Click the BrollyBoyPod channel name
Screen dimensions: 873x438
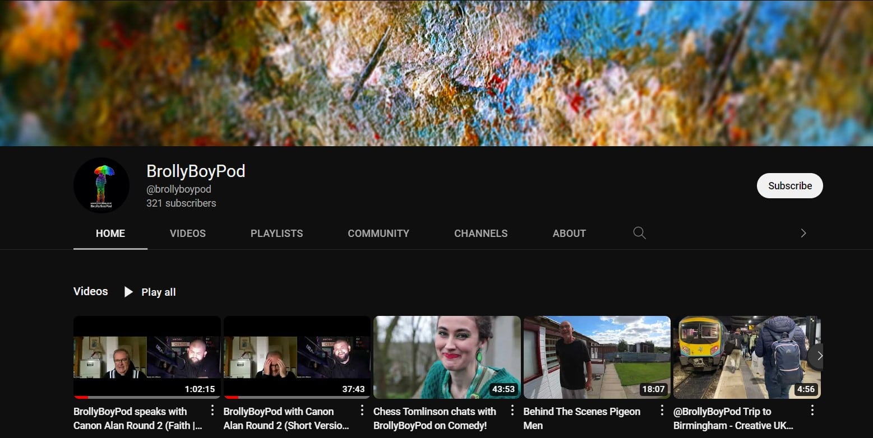click(196, 171)
